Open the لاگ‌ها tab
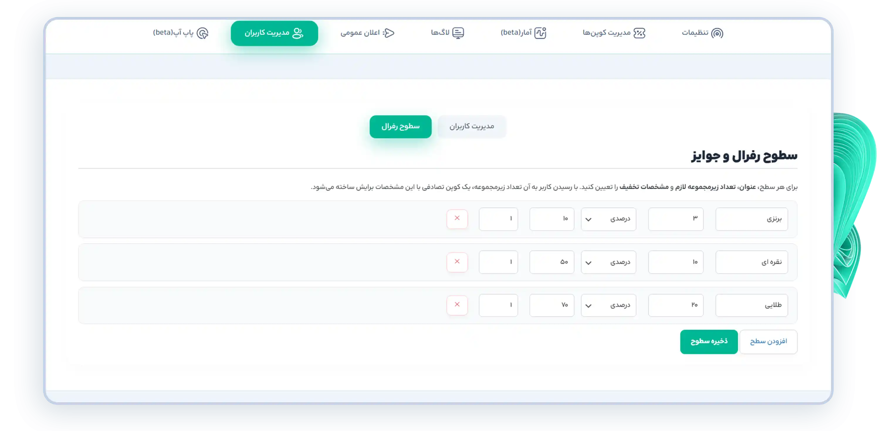 click(447, 33)
